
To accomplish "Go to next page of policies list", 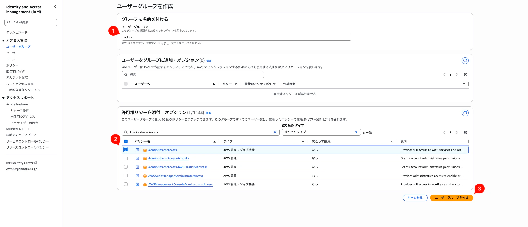I will pyautogui.click(x=457, y=133).
